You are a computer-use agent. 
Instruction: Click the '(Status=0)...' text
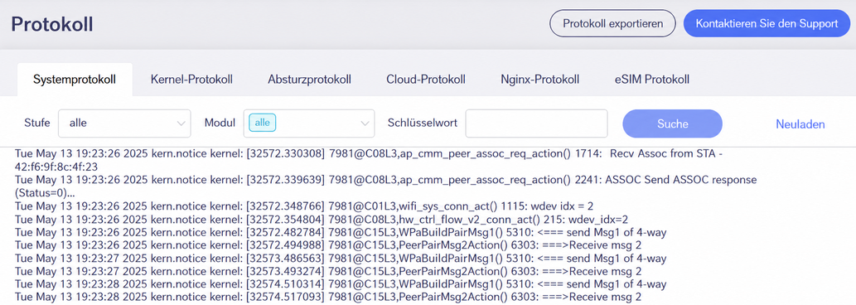[45, 192]
